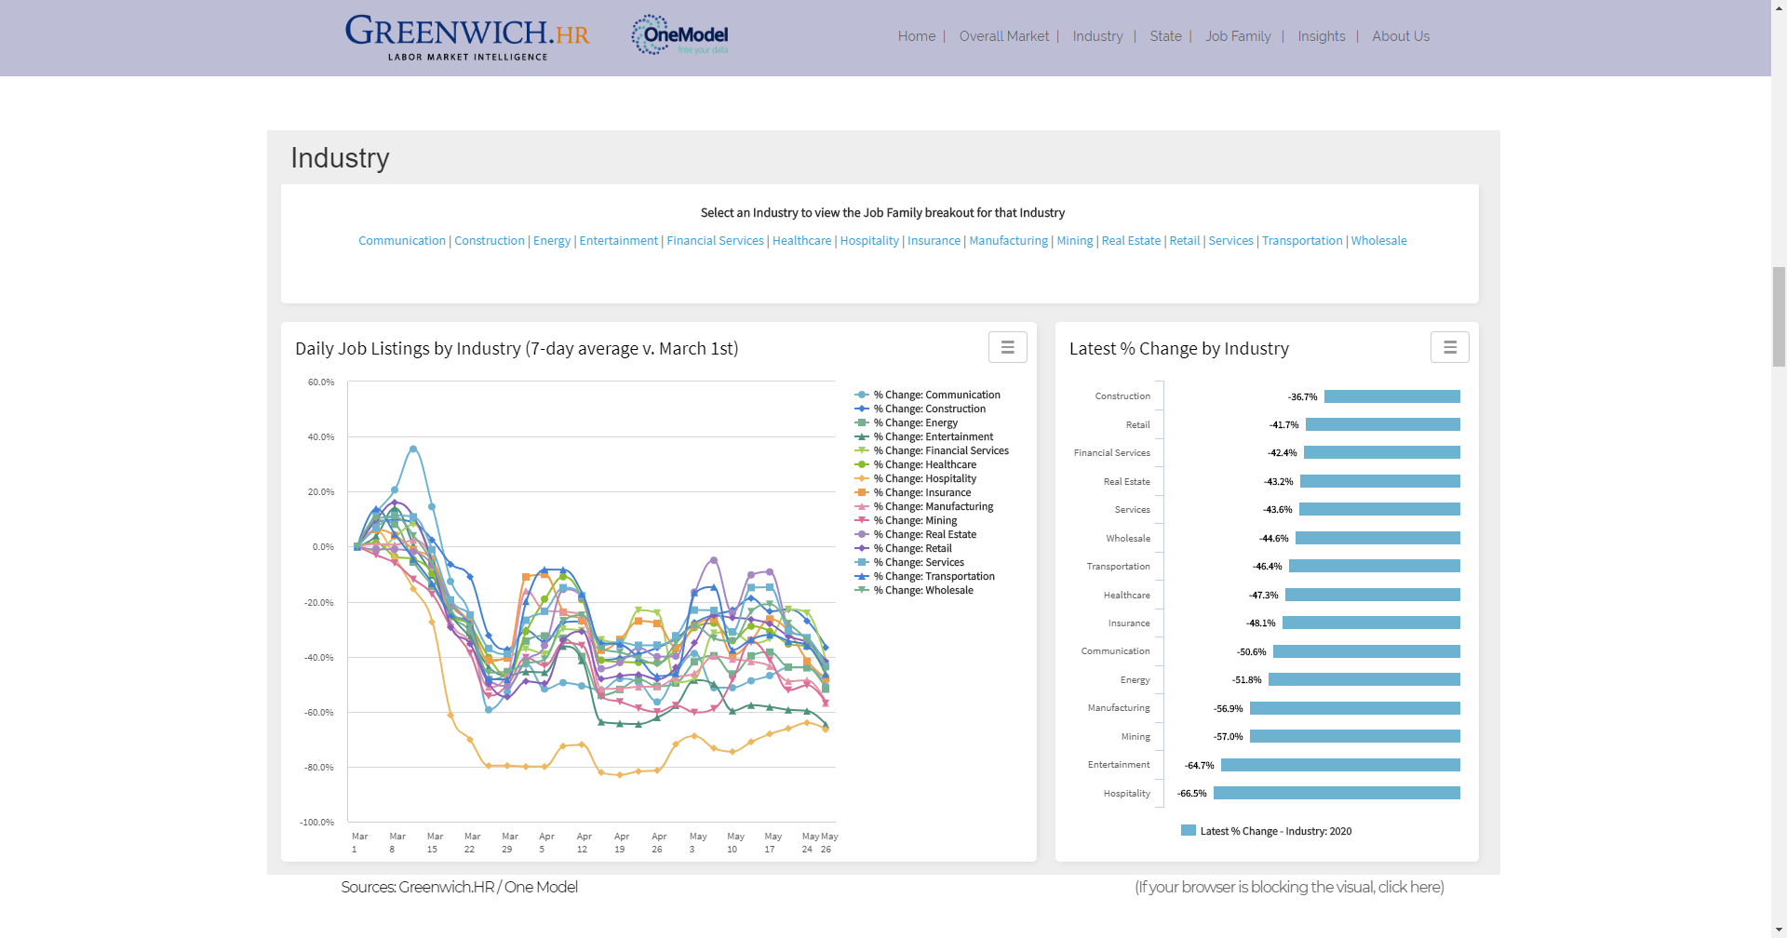Open the Latest % Change chart export menu
Viewport: 1787px width, 938px height.
pyautogui.click(x=1449, y=346)
